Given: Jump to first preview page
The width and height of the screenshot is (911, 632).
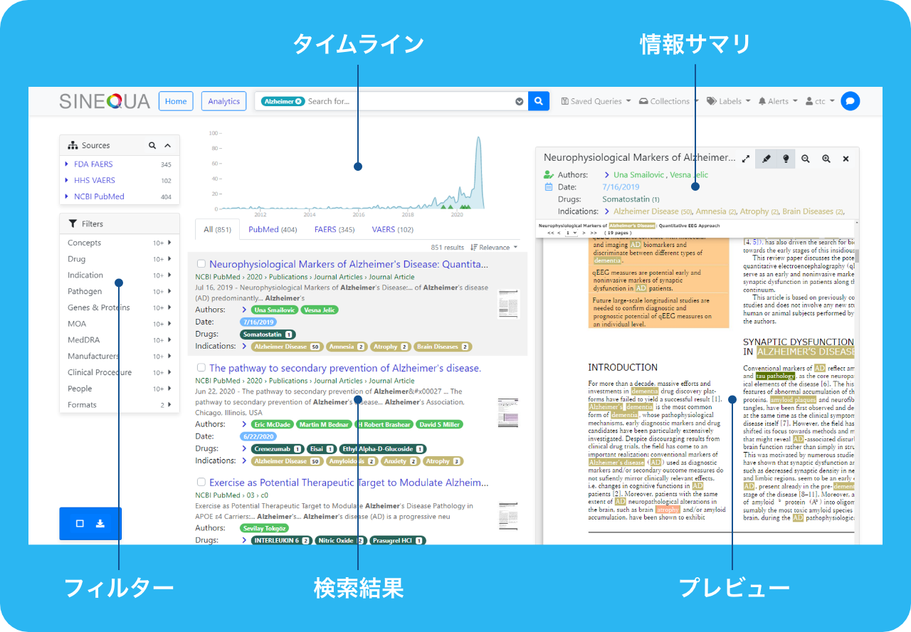Looking at the screenshot, I should (549, 233).
